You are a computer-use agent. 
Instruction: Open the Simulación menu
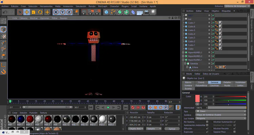point(81,6)
